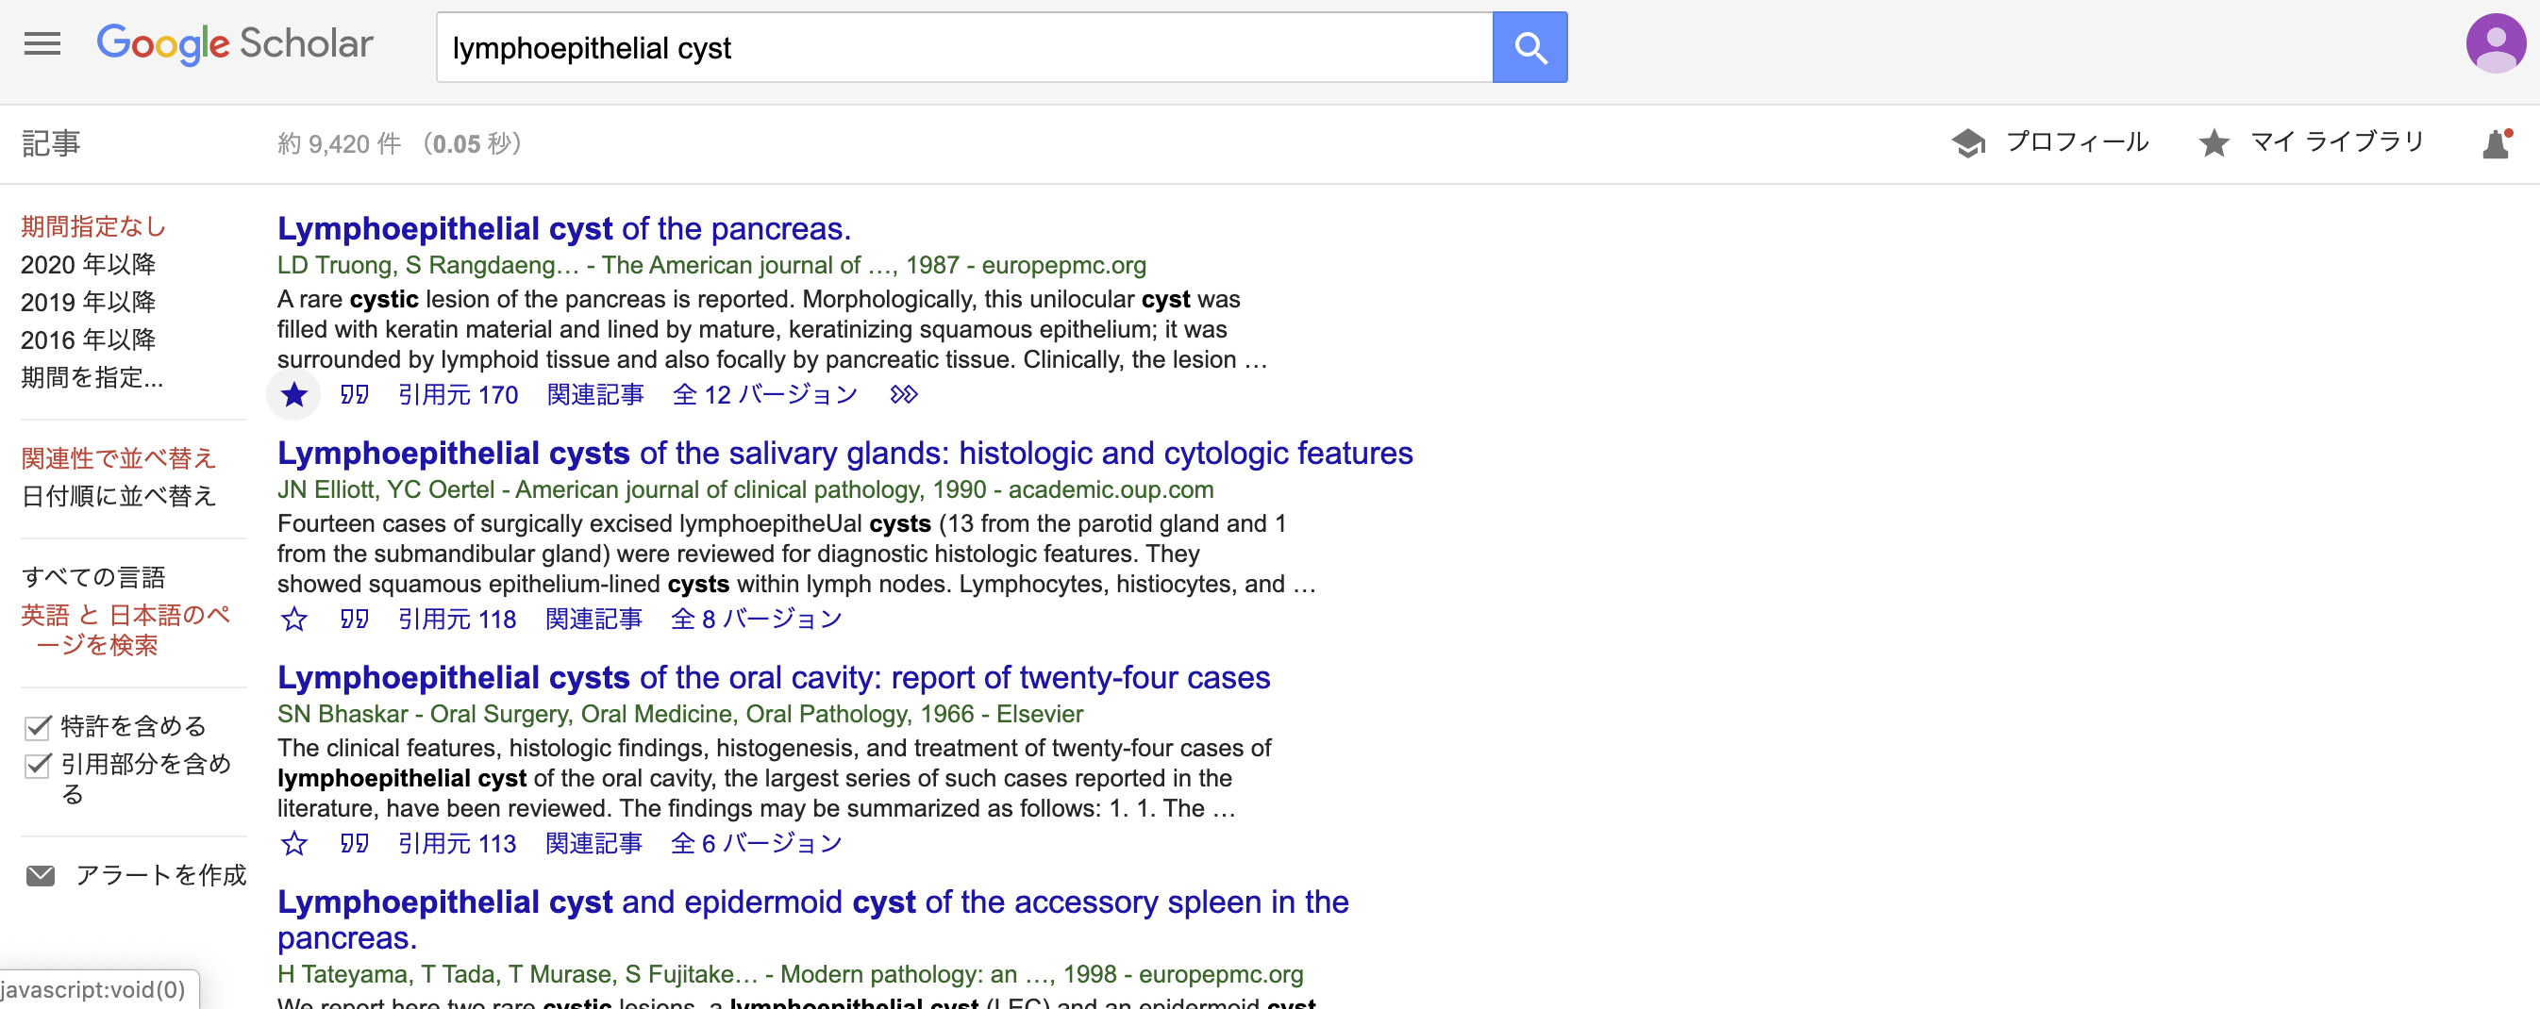
Task: Expand more options arrows for pancreas article
Action: tap(903, 395)
